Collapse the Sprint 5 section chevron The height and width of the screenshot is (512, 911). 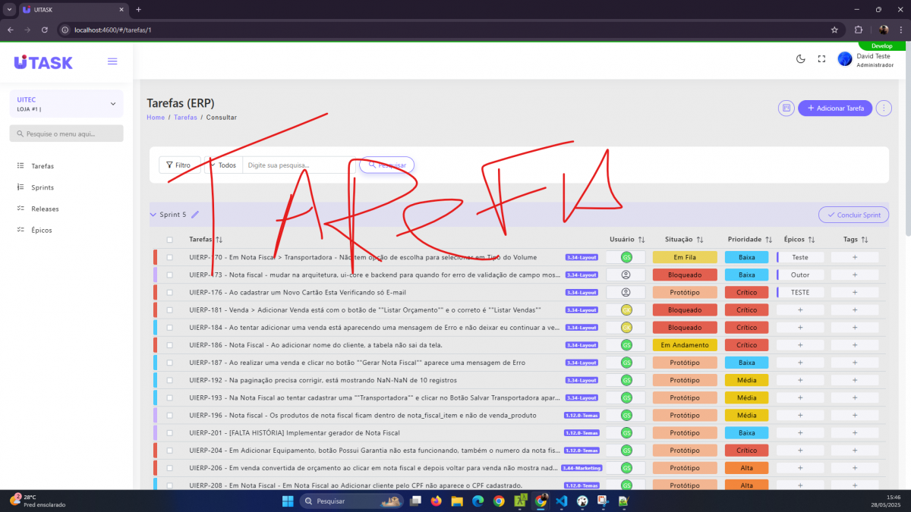[153, 215]
